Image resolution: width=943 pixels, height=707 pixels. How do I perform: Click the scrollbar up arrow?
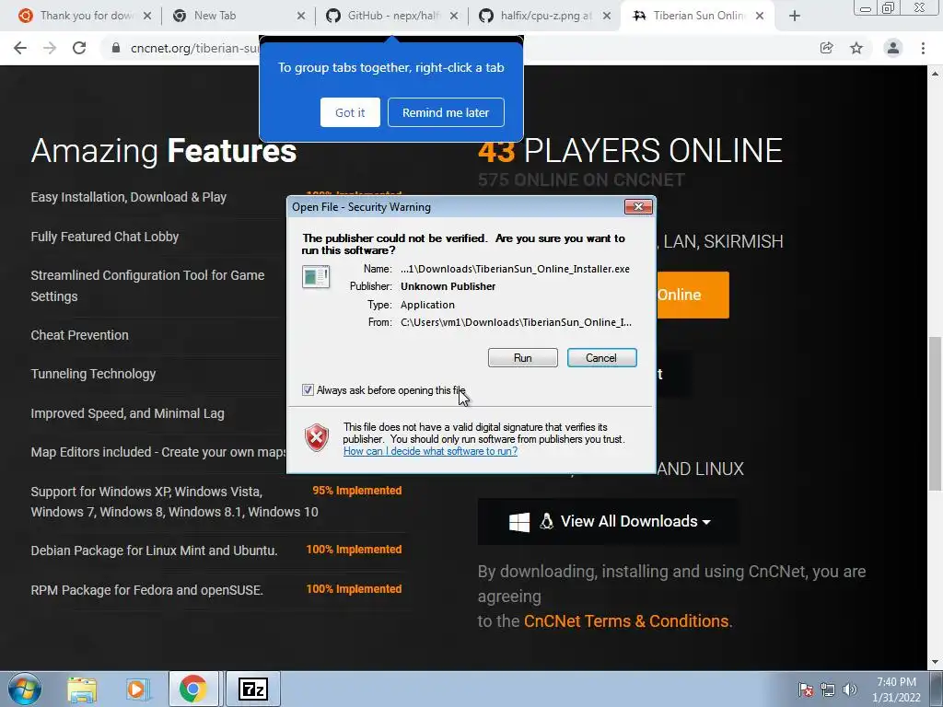(935, 74)
